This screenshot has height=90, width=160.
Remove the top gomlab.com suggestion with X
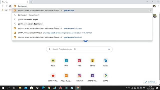(150, 10)
